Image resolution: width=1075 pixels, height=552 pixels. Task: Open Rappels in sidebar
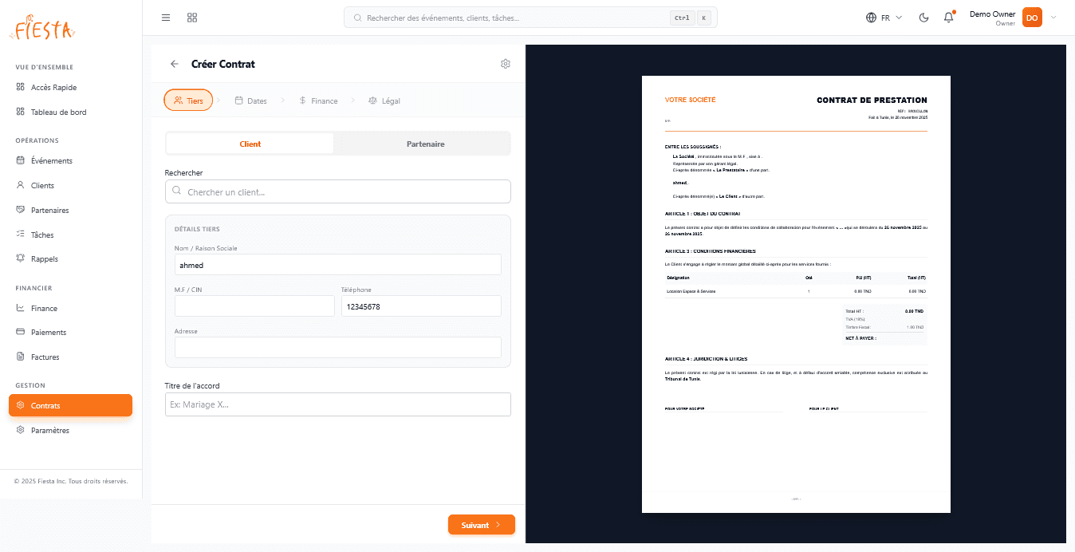pos(71,259)
